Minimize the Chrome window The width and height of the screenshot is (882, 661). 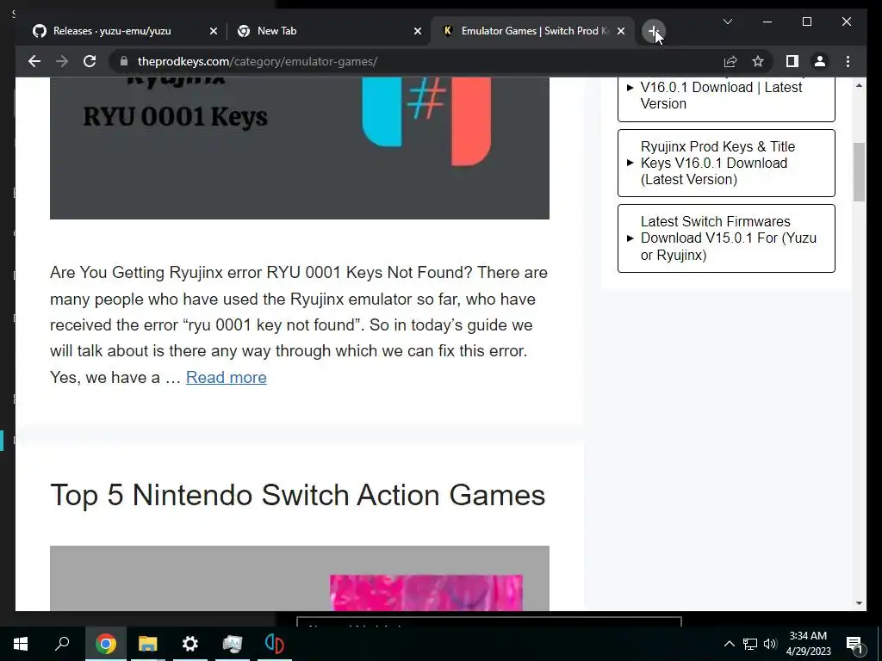tap(767, 22)
